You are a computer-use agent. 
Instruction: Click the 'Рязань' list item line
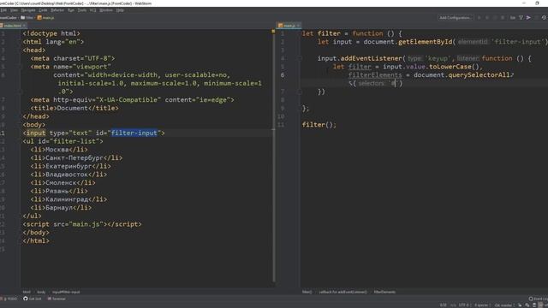pyautogui.click(x=59, y=192)
